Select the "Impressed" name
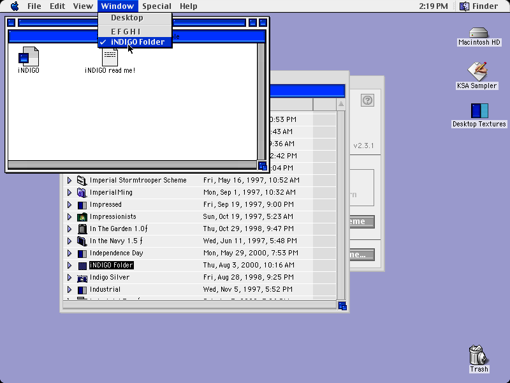This screenshot has width=510, height=383. click(x=105, y=205)
